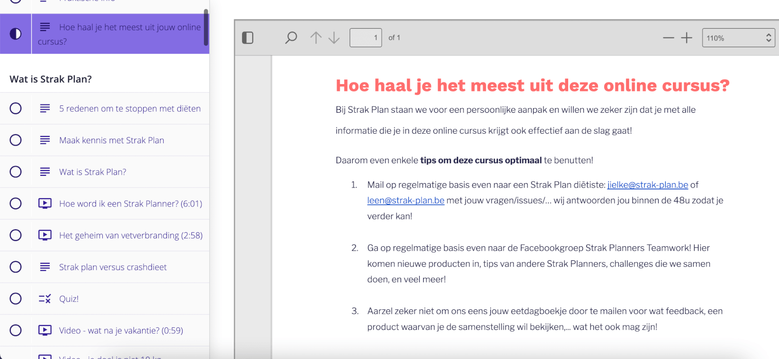Image resolution: width=779 pixels, height=359 pixels.
Task: Open 'Hoe word ik een Strak Planner? (6:01)' video
Action: click(x=130, y=204)
